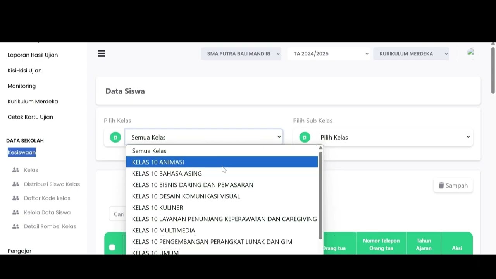Image resolution: width=496 pixels, height=279 pixels.
Task: Select the Semua Kelas option in list
Action: [222, 151]
